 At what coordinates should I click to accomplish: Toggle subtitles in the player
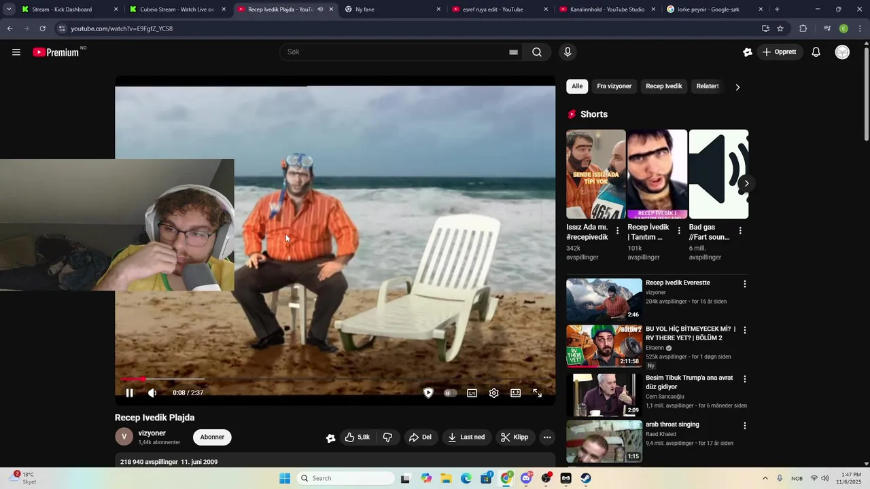pos(472,393)
